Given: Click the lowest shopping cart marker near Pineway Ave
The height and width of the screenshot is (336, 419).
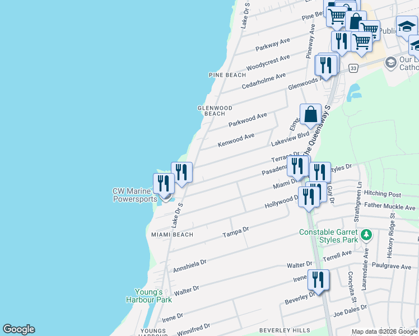Looking at the screenshot, I should (361, 43).
